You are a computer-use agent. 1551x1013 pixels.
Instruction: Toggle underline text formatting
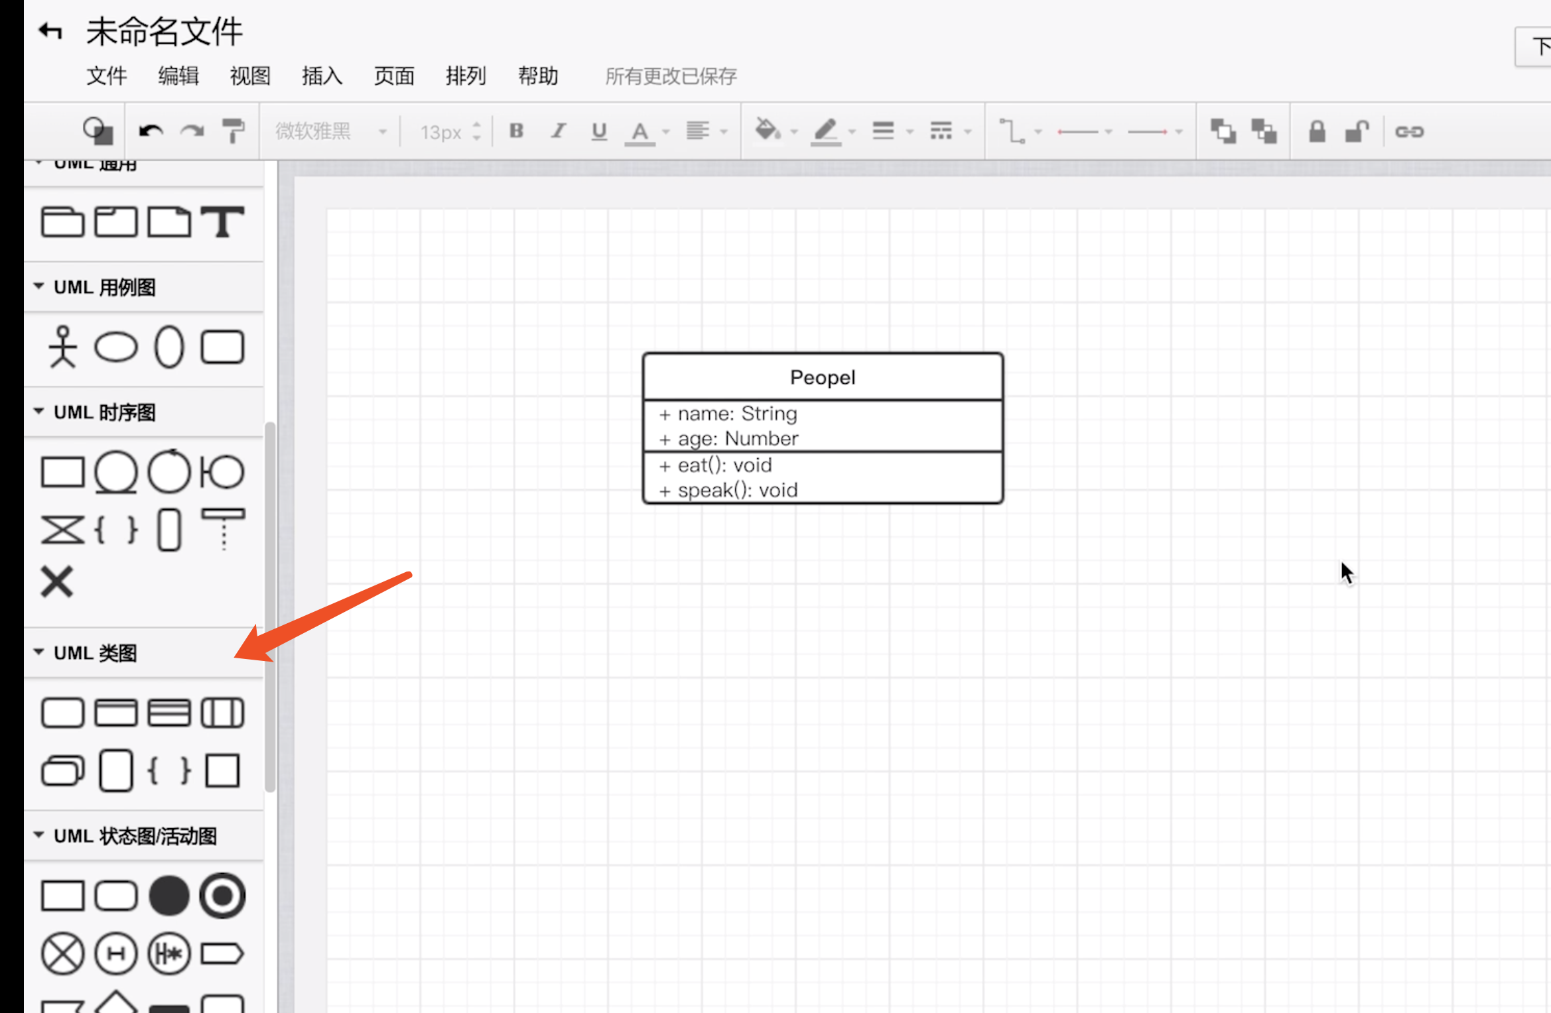599,131
